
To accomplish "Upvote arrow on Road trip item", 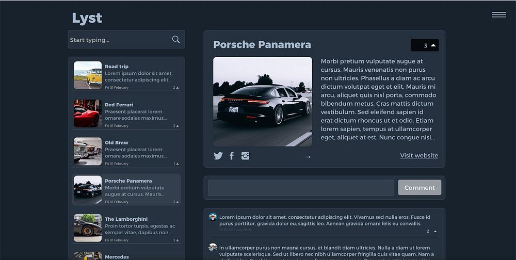I will 178,88.
